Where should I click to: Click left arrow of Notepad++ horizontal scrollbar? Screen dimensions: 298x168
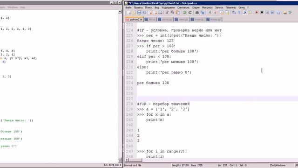tap(127, 160)
